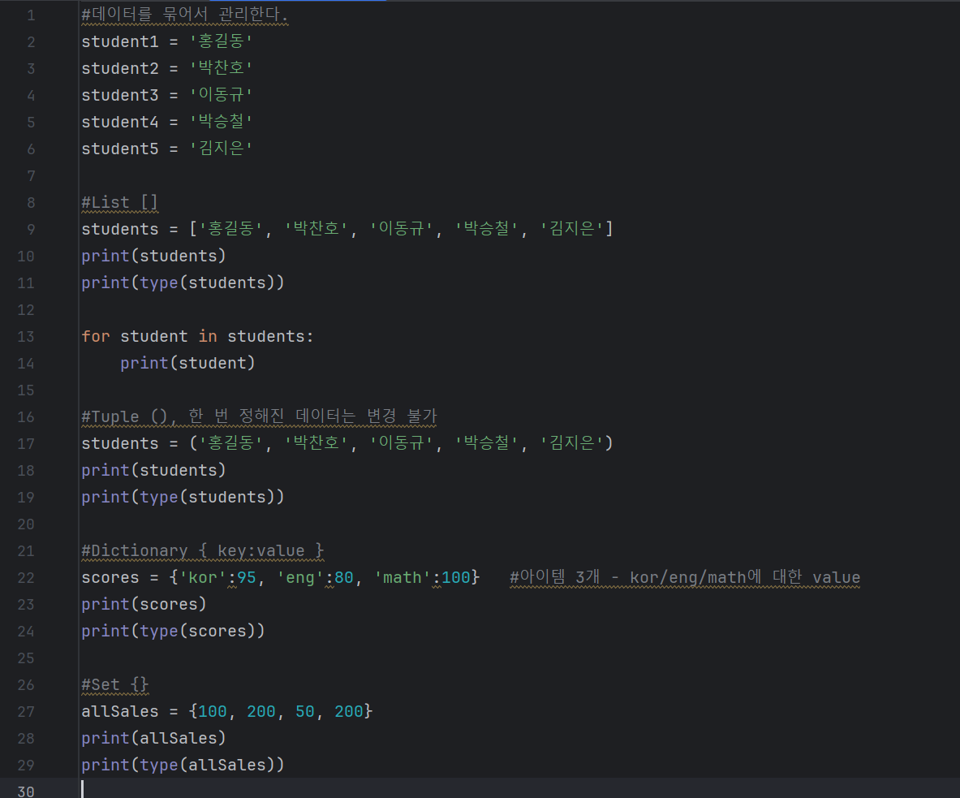This screenshot has height=798, width=960.
Task: Click the string '홍길동' on student1 line
Action: point(221,41)
